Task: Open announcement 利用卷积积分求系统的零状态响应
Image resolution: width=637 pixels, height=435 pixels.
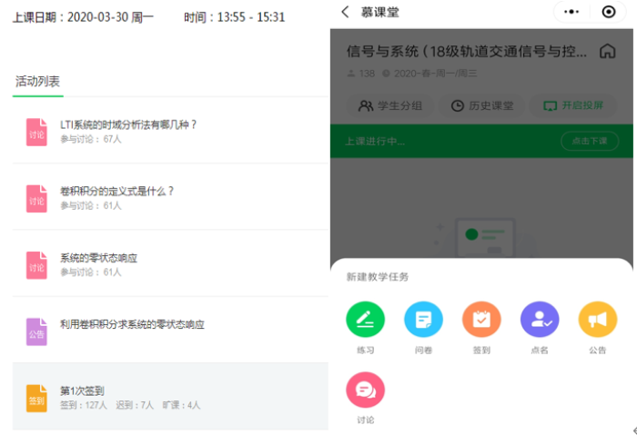Action: pyautogui.click(x=132, y=324)
